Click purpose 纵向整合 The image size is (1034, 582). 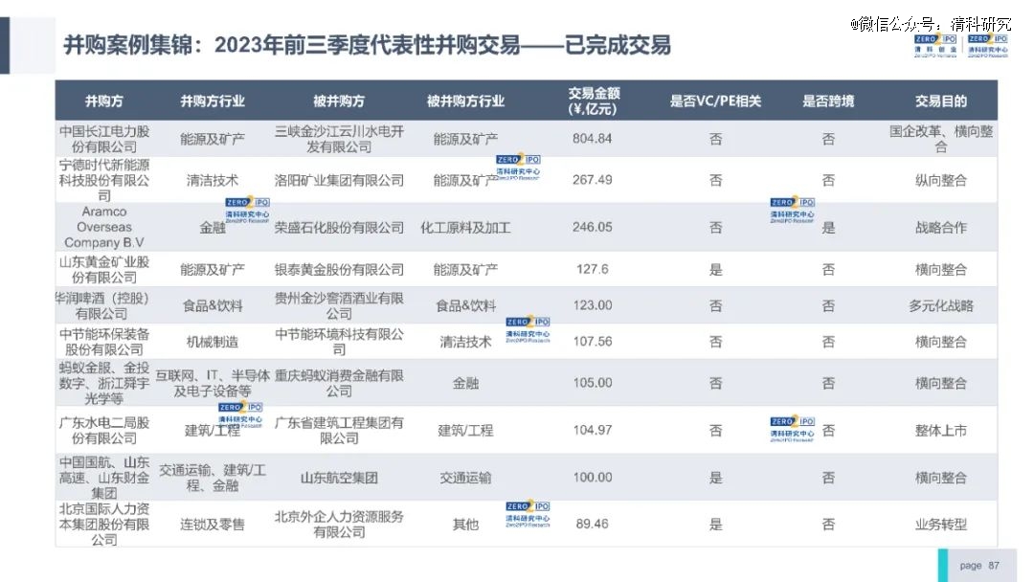941,180
